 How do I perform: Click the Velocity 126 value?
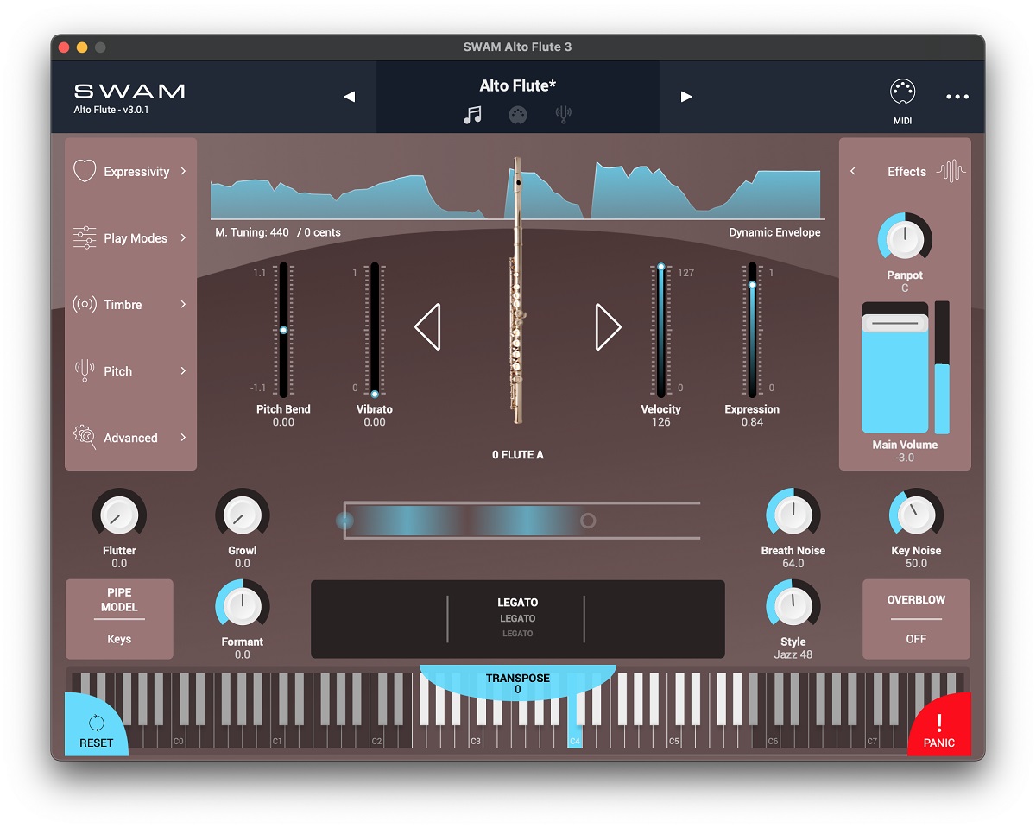point(661,422)
